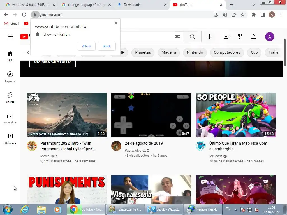Dismiss the notification permission popup
The width and height of the screenshot is (287, 215).
(116, 23)
